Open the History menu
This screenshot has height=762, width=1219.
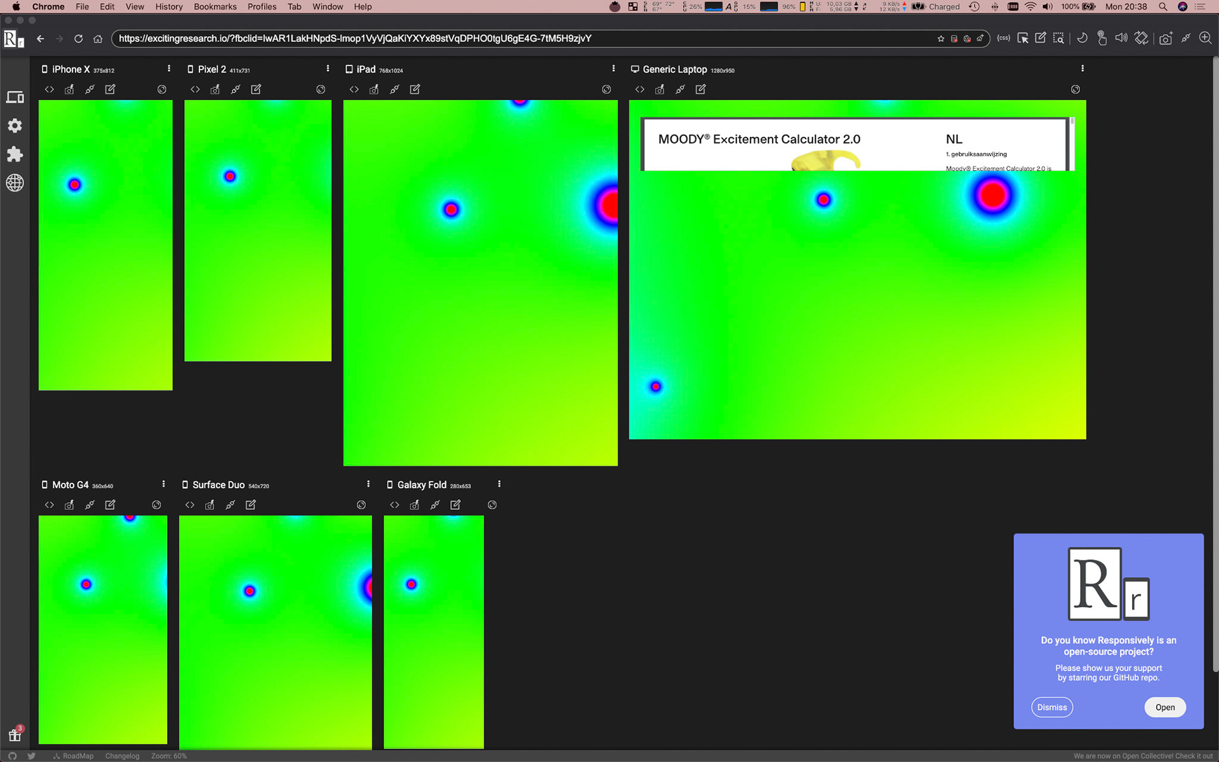[169, 6]
